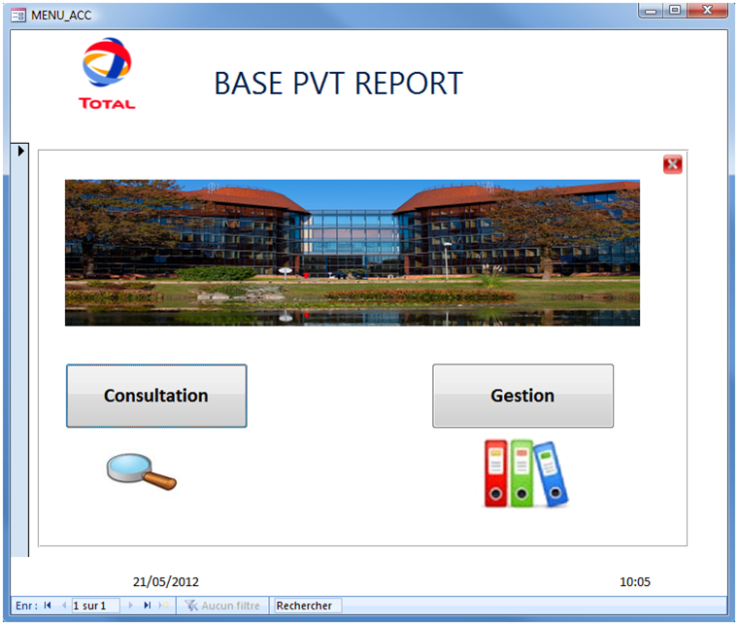Jump to last record arrow
Screen dimensions: 738x625
(148, 606)
